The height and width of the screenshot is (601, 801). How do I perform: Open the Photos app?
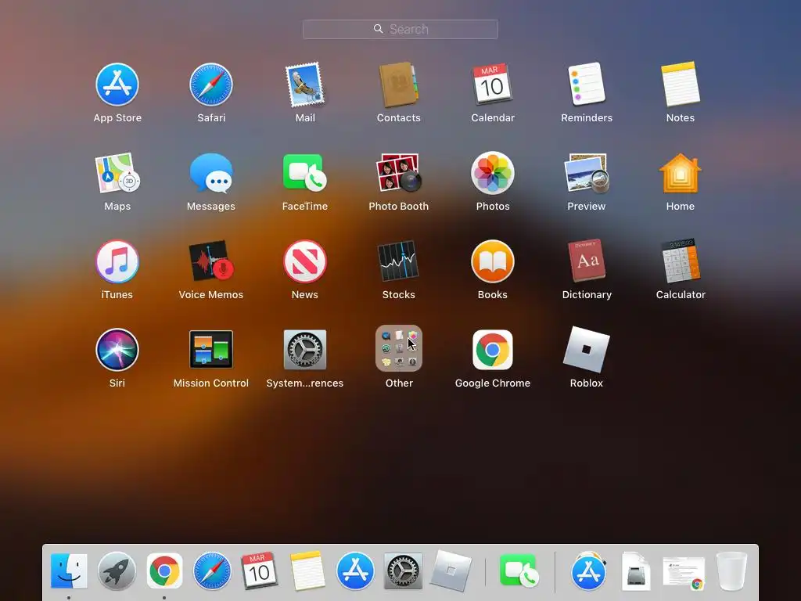point(493,173)
